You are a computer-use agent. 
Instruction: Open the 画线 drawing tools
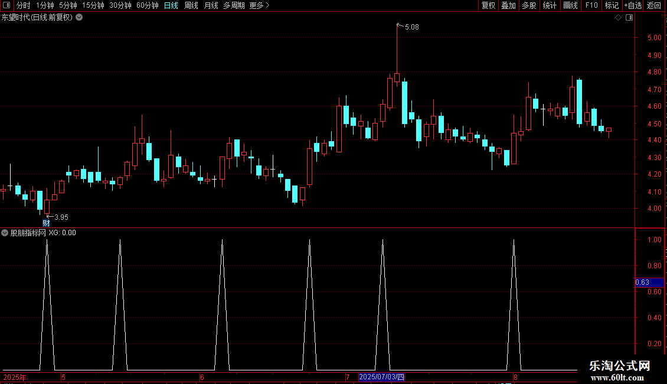[x=570, y=5]
